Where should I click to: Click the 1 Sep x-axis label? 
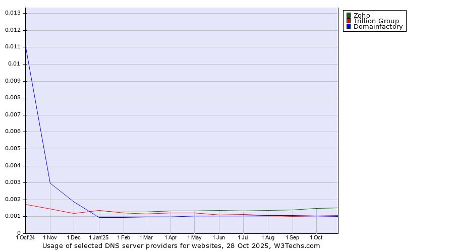coord(292,237)
